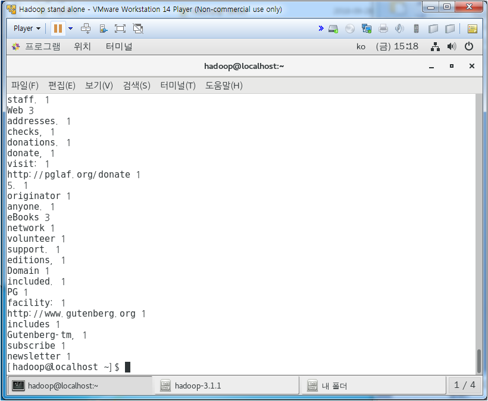Click the terminal vertical scrollbar thumb
Viewport: 488px width, 401px height.
point(478,361)
